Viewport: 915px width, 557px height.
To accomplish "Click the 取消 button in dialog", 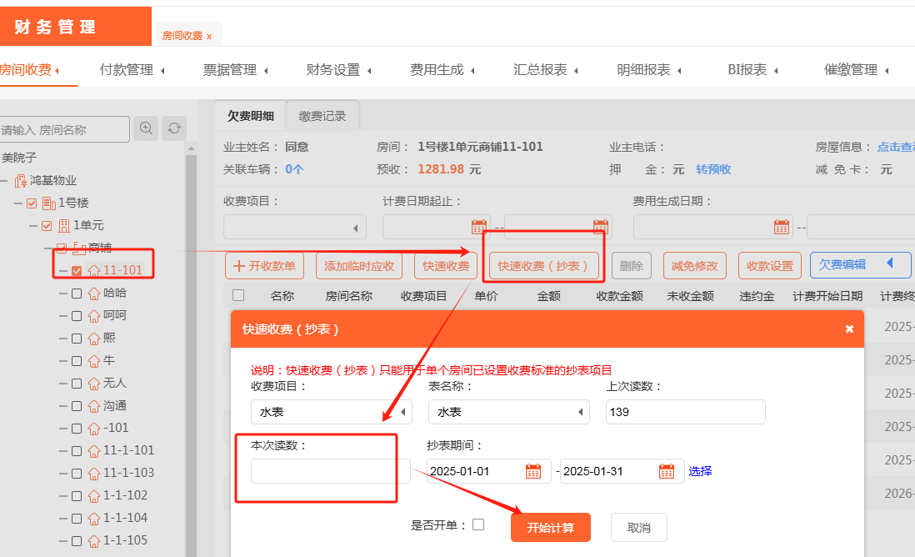I will coord(638,528).
